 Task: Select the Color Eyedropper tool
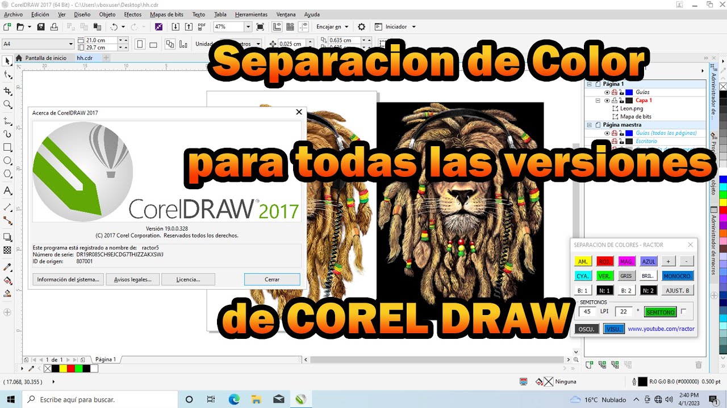tap(7, 266)
